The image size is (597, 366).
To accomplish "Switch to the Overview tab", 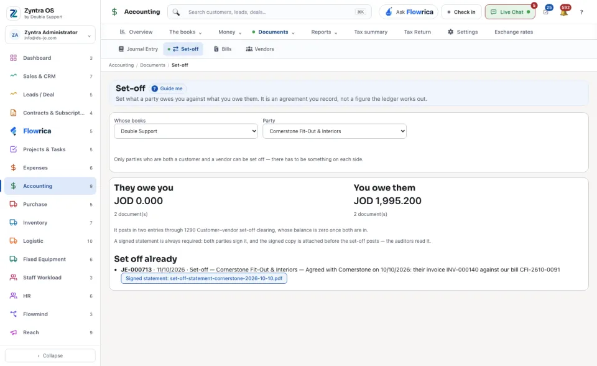I will point(136,32).
